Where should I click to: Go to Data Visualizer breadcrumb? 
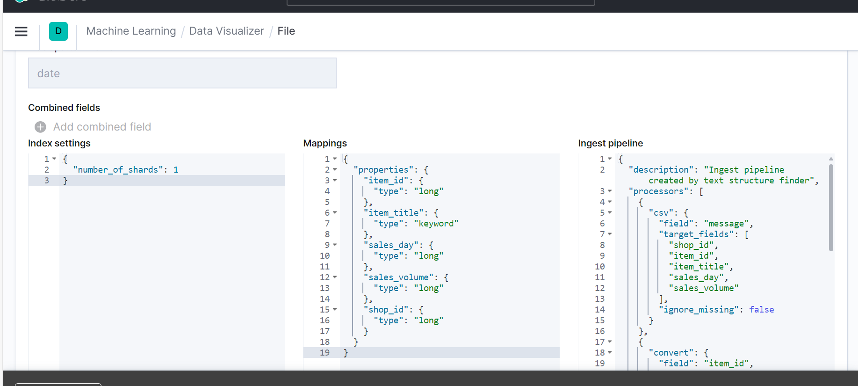[x=226, y=31]
